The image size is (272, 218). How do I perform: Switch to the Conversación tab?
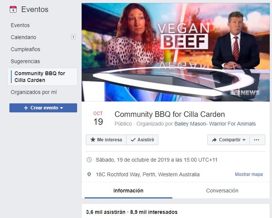pyautogui.click(x=222, y=191)
